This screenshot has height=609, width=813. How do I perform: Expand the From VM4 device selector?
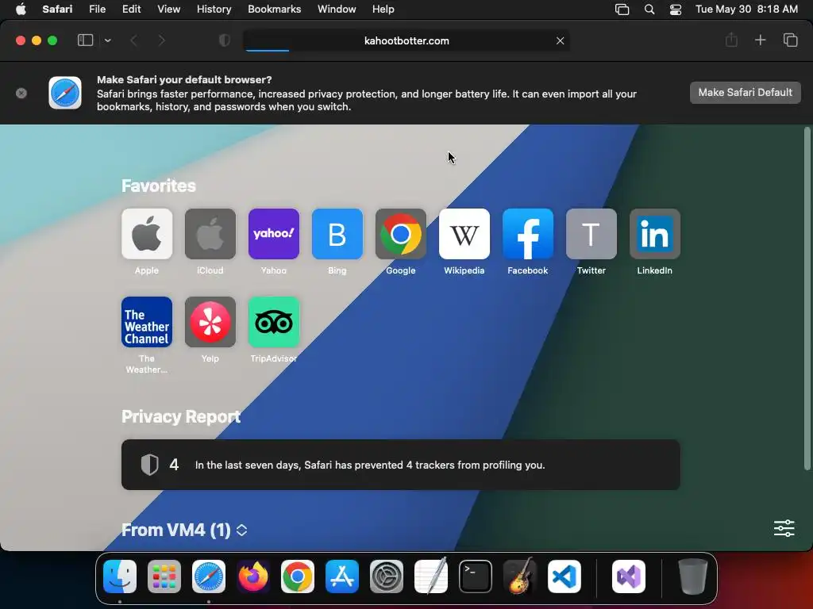[x=241, y=530]
